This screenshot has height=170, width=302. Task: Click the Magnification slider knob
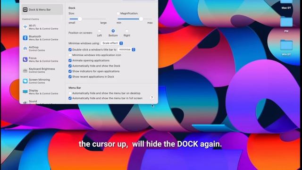(x=141, y=19)
